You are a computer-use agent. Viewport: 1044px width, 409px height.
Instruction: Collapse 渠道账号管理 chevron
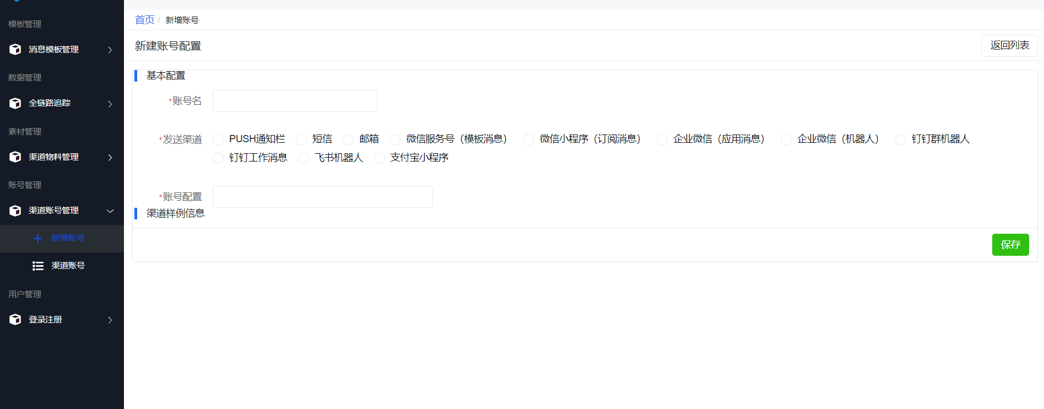pos(110,211)
